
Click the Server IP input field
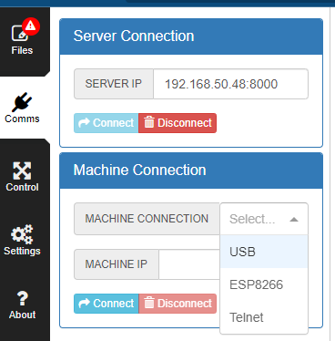(230, 84)
